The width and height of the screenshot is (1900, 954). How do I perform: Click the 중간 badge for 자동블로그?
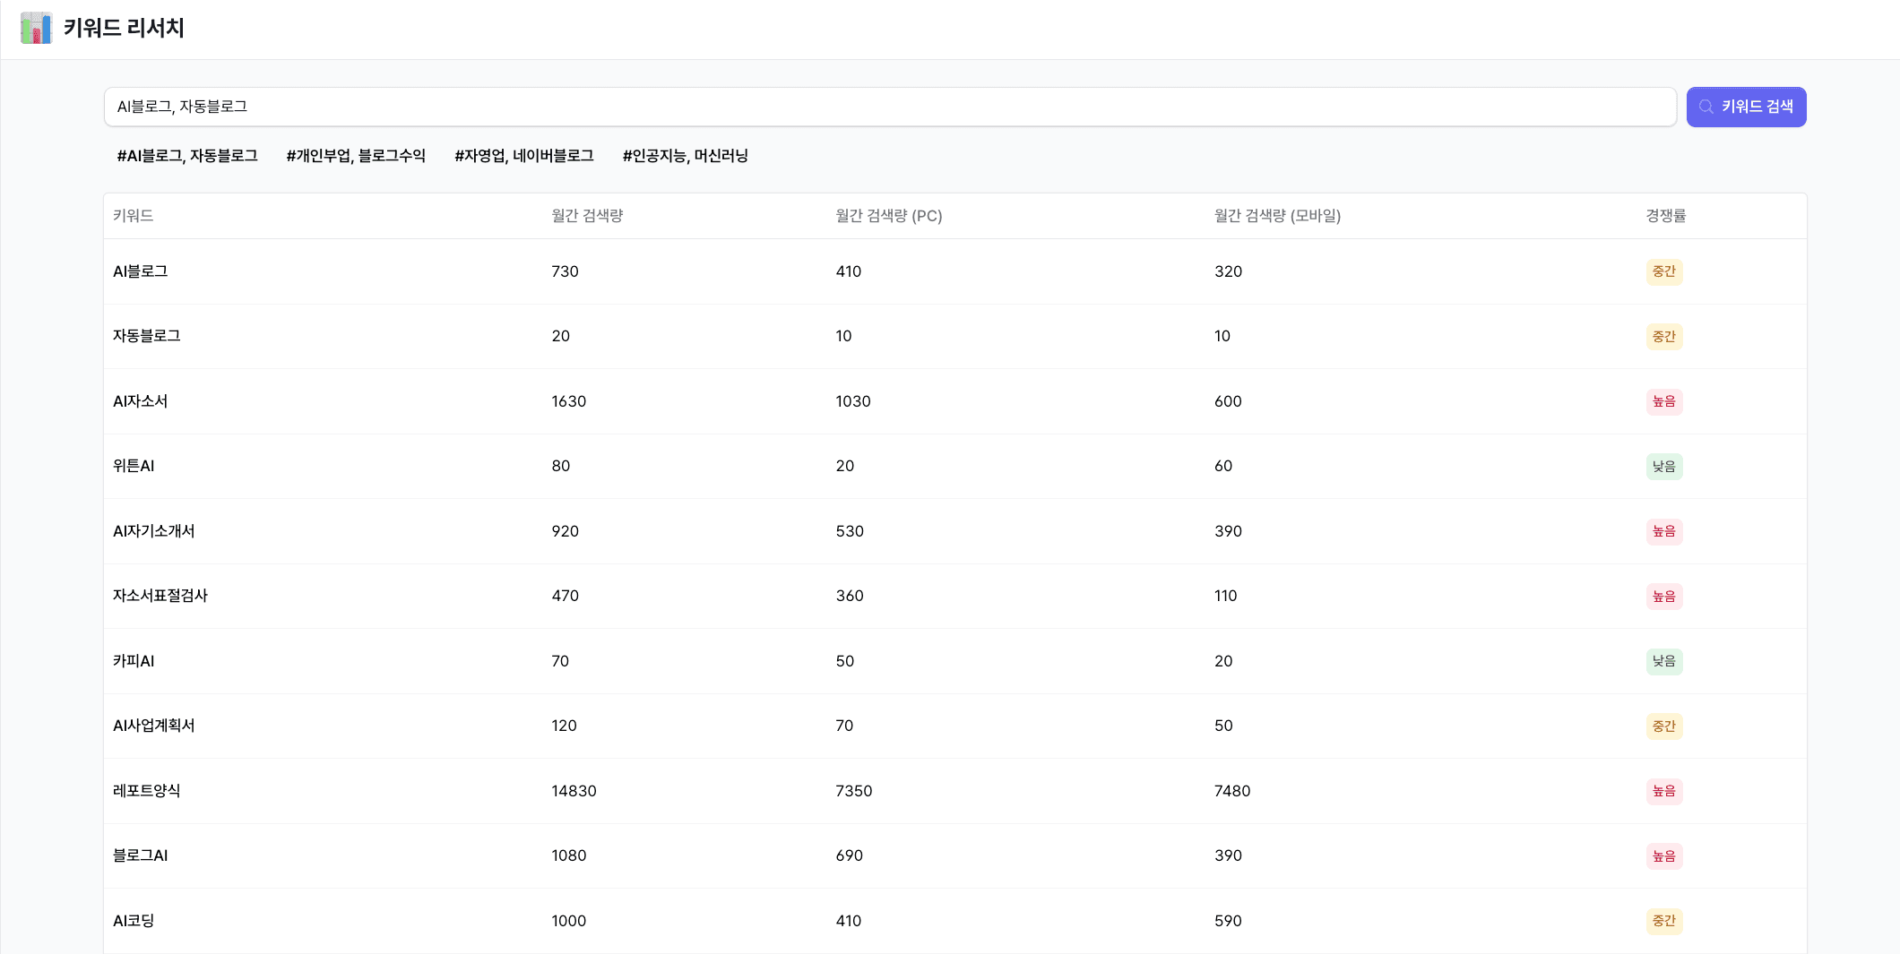pyautogui.click(x=1663, y=337)
